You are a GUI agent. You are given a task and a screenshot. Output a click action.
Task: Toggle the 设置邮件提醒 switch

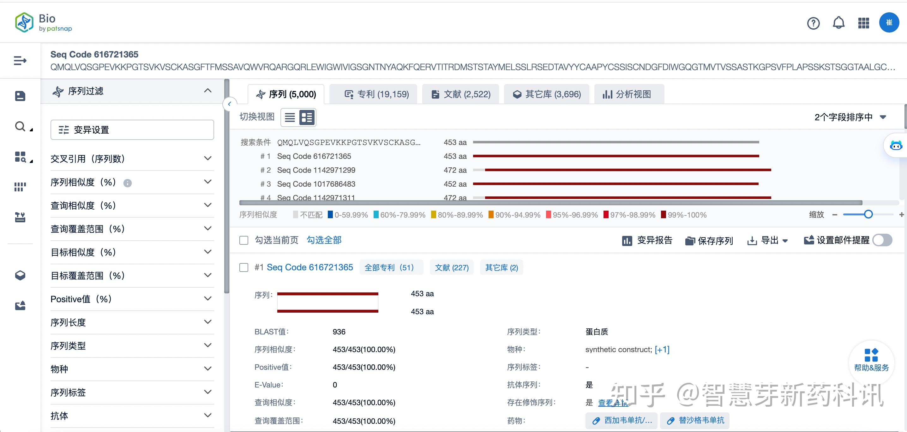pos(882,240)
